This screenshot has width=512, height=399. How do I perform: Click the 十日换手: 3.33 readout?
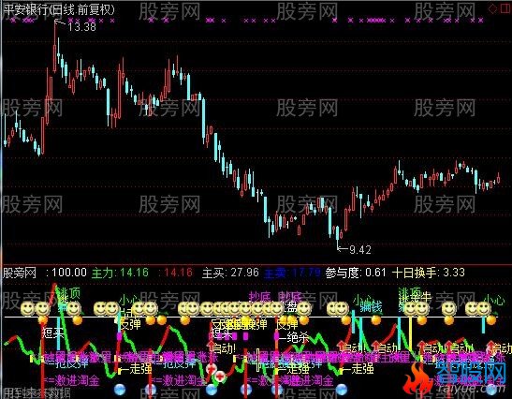click(428, 273)
